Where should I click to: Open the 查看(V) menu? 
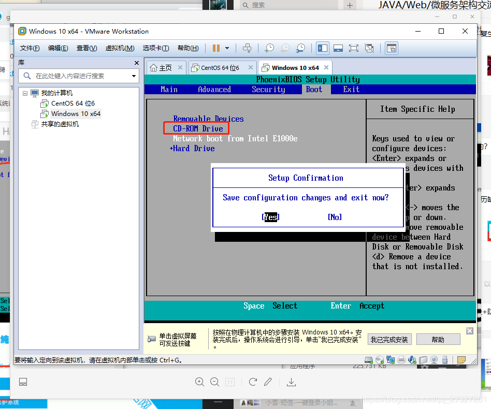pos(86,48)
